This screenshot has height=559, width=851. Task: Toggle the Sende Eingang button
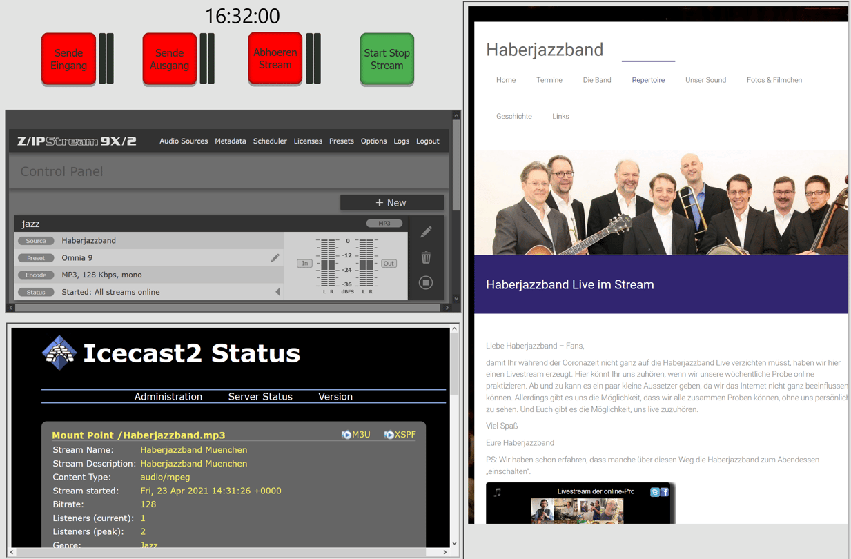click(x=68, y=60)
